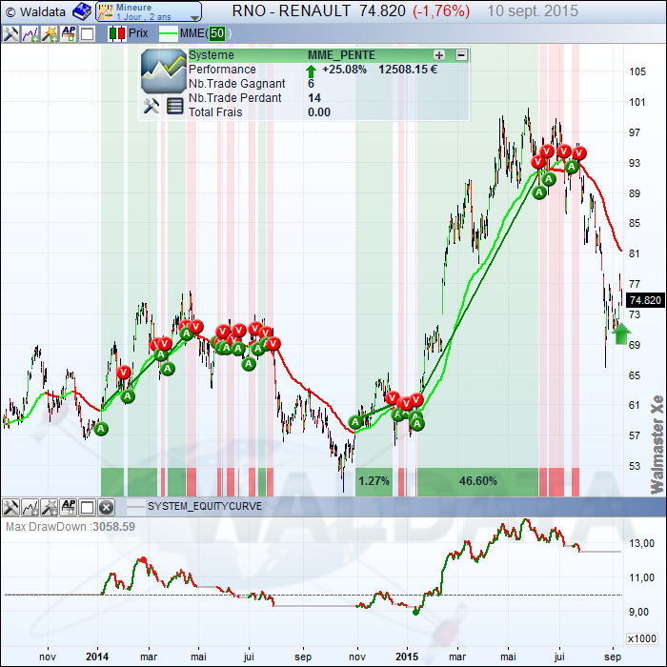Click the 2015 label on time axis

[x=407, y=657]
